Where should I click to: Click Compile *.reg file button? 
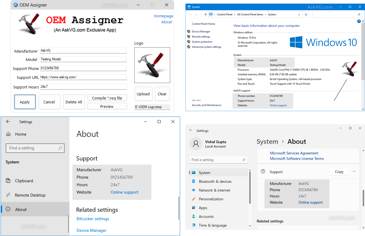coord(107,98)
